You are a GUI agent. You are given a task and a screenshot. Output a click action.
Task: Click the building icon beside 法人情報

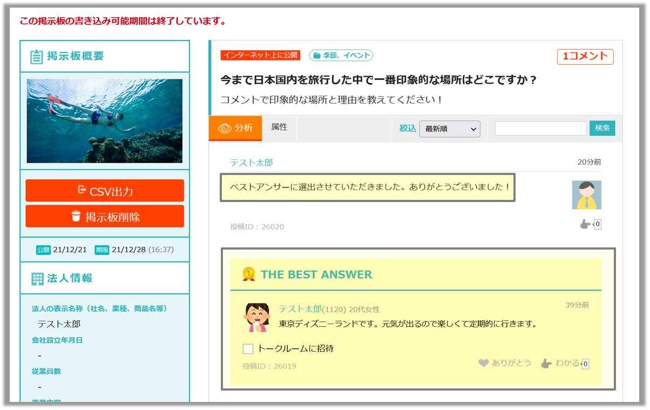coord(37,279)
